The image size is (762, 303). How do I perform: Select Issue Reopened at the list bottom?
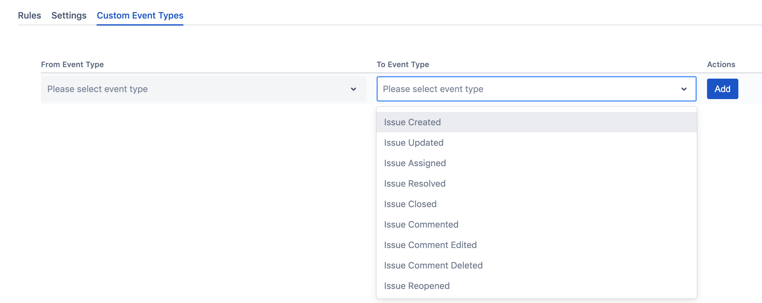[416, 286]
